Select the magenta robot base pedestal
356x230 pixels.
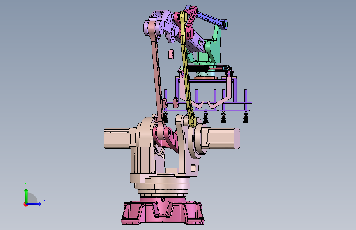(163, 211)
